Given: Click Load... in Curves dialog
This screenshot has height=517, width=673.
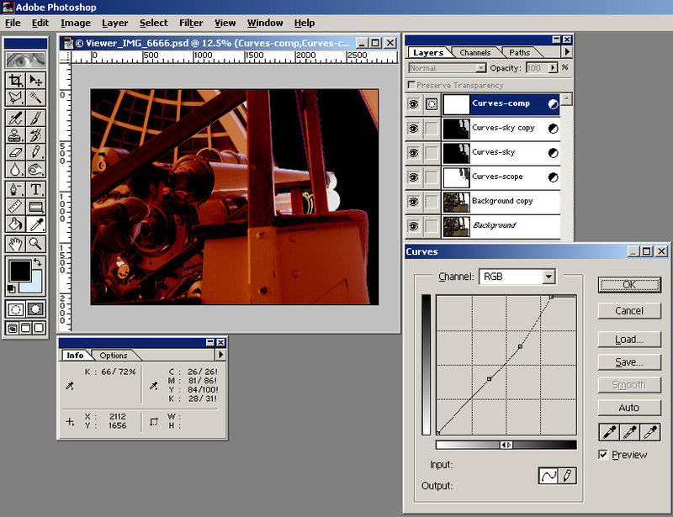Looking at the screenshot, I should coord(629,340).
